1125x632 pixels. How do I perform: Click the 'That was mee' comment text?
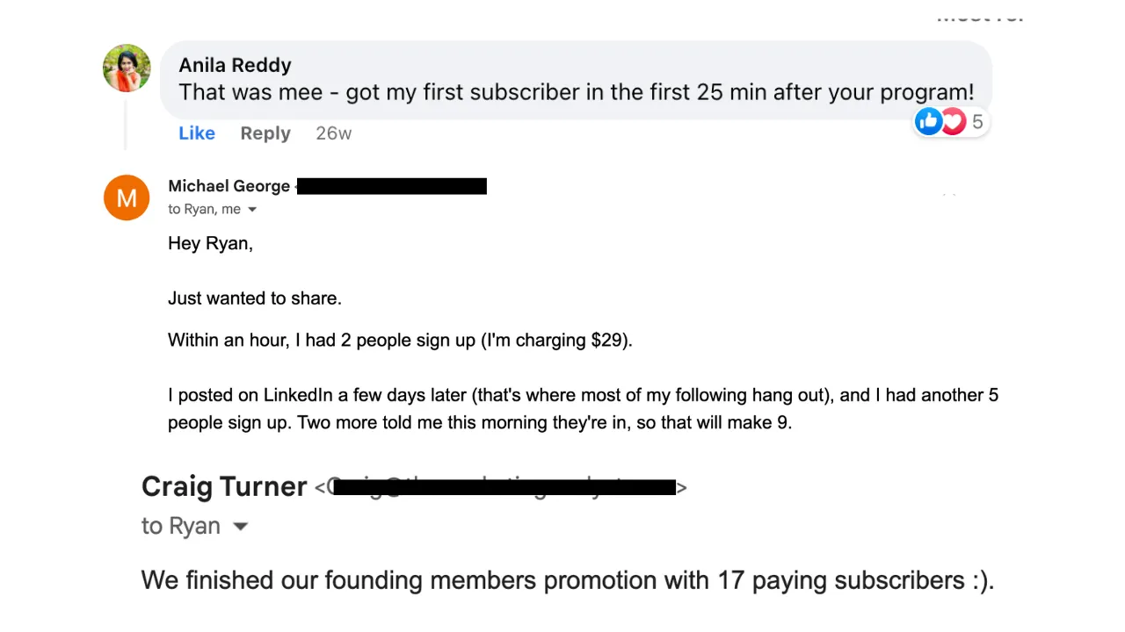tap(577, 92)
